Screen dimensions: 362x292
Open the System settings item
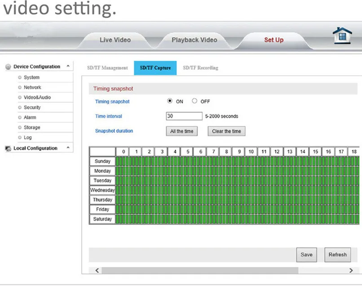[x=31, y=77]
